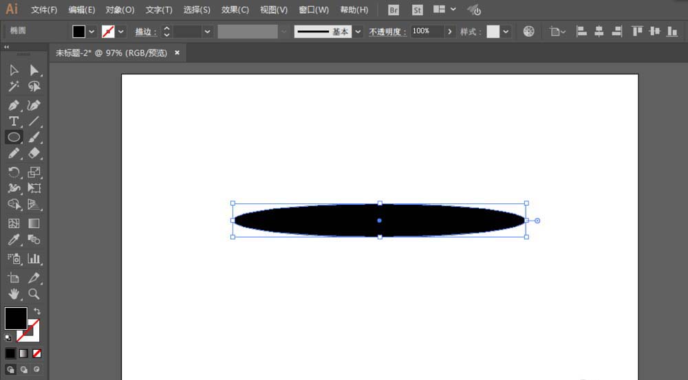Pick the Perspective Grid tool

[x=34, y=204]
